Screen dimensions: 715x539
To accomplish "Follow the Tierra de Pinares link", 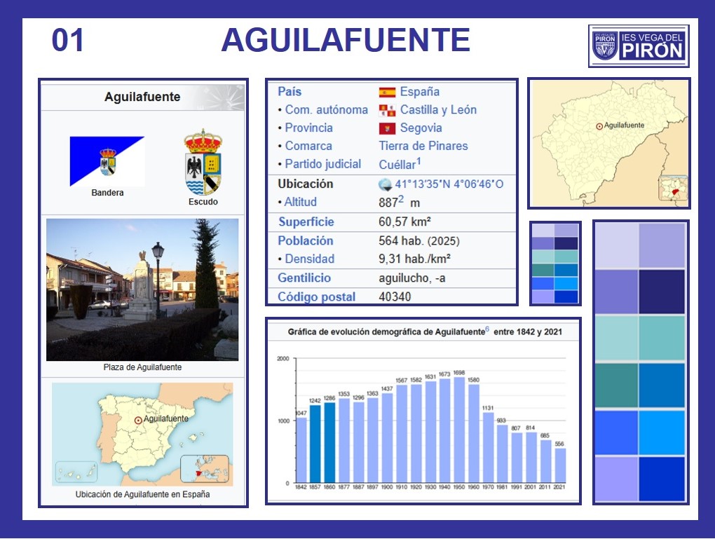I will pos(423,146).
